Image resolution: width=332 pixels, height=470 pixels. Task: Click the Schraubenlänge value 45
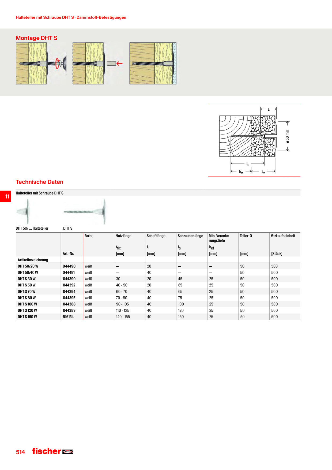180,279
